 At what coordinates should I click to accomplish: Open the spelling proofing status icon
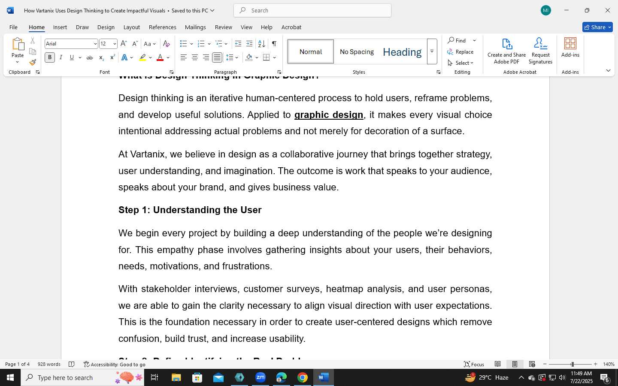(72, 364)
